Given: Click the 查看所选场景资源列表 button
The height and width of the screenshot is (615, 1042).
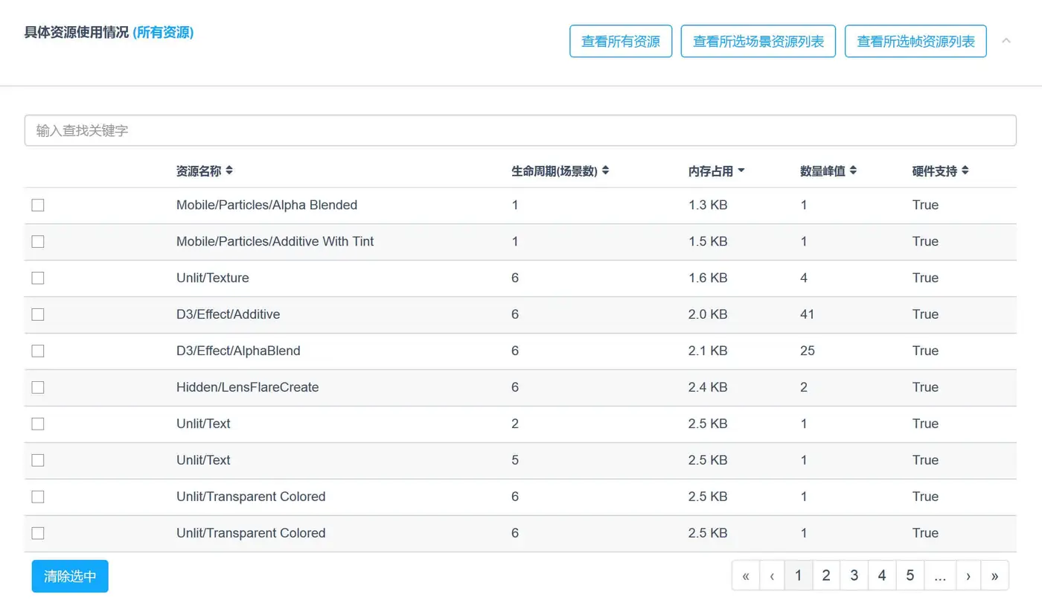Looking at the screenshot, I should (x=758, y=41).
